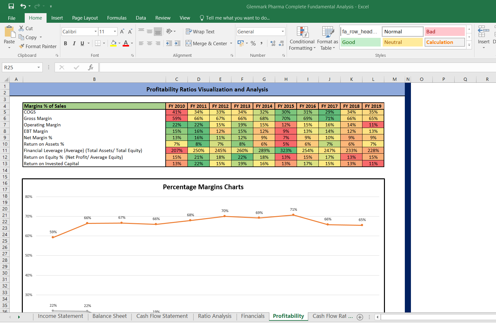Screen dimensions: 496x323
Task: Open the Customize Quick Access Toolbar arrow
Action: (x=51, y=6)
